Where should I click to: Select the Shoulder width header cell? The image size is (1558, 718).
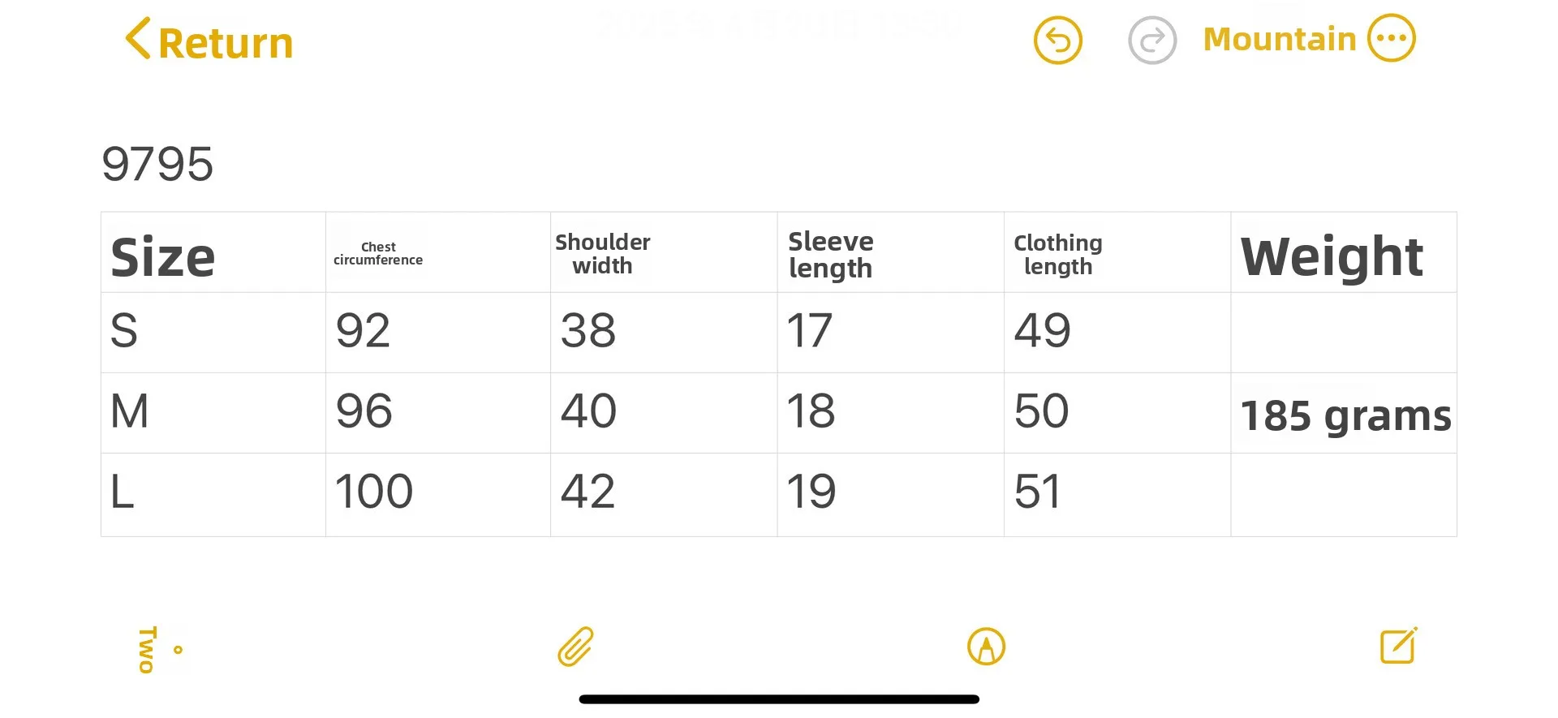664,252
